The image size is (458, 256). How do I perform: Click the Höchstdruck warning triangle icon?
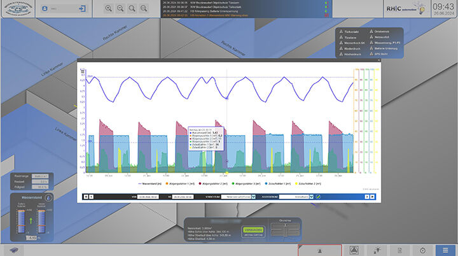coord(341,54)
